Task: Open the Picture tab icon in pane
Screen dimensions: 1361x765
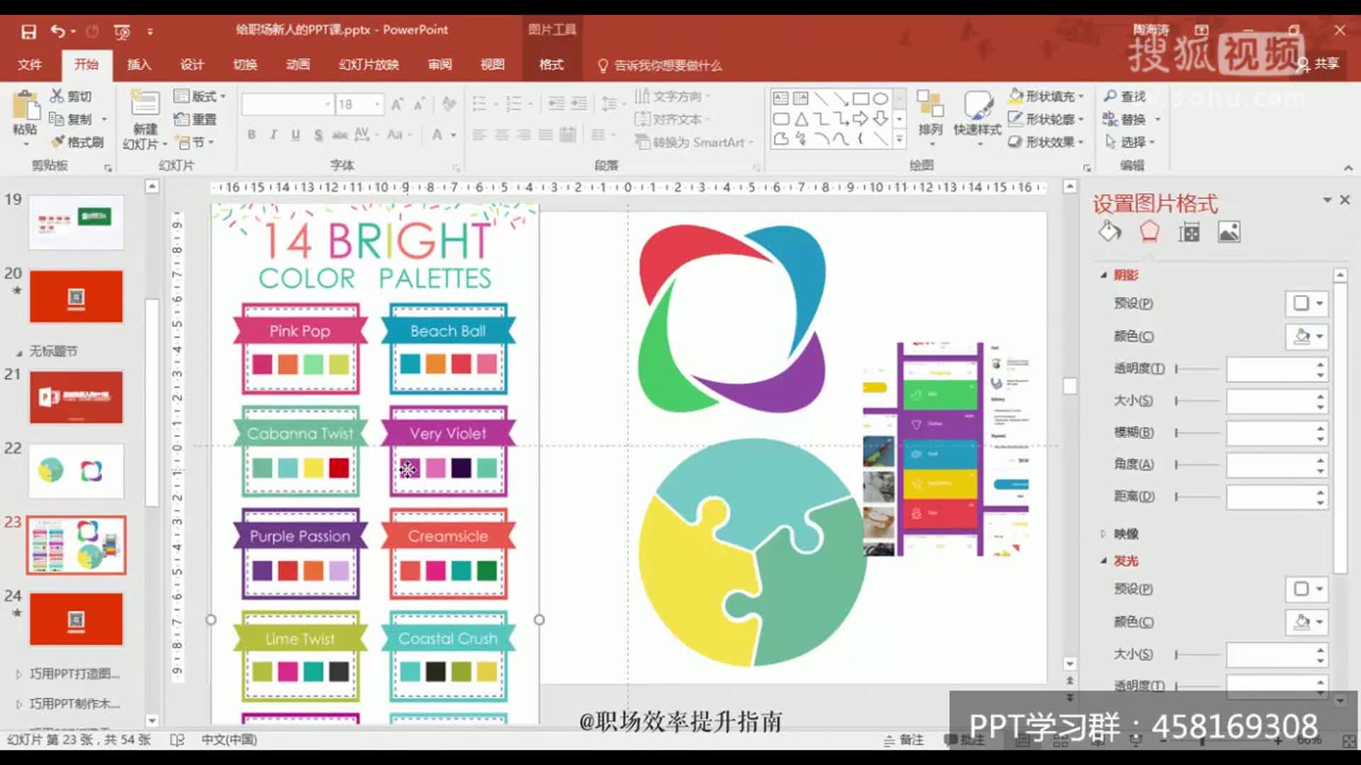Action: [1228, 232]
